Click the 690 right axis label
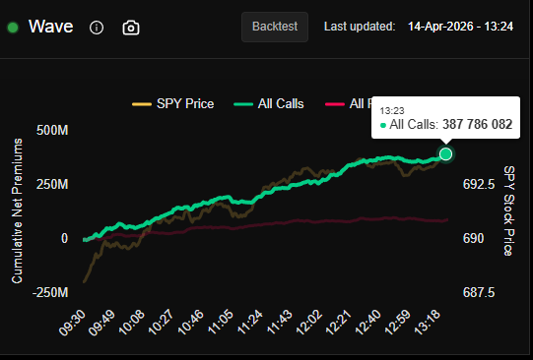This screenshot has height=360, width=533. click(x=473, y=239)
